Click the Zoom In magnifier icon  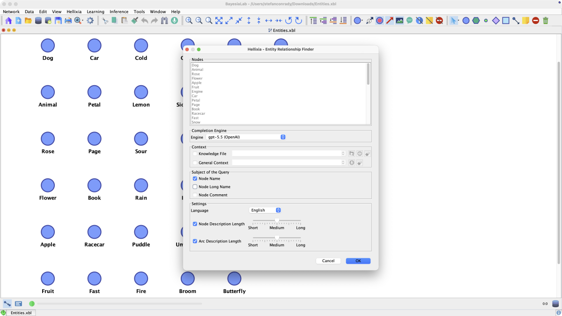[x=189, y=21]
